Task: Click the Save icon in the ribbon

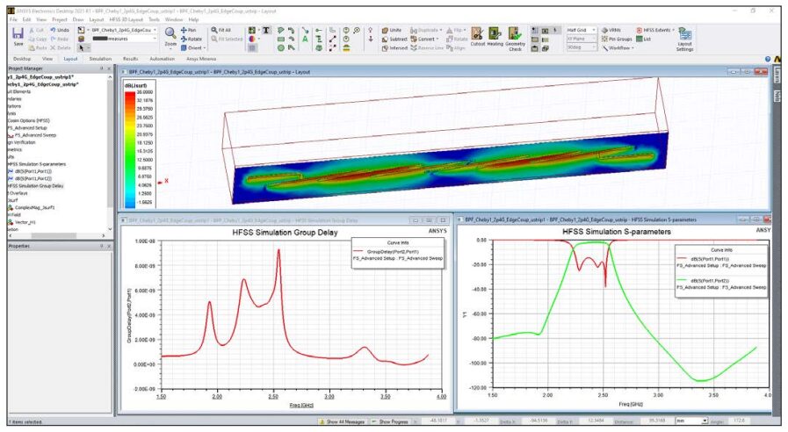Action: (18, 36)
